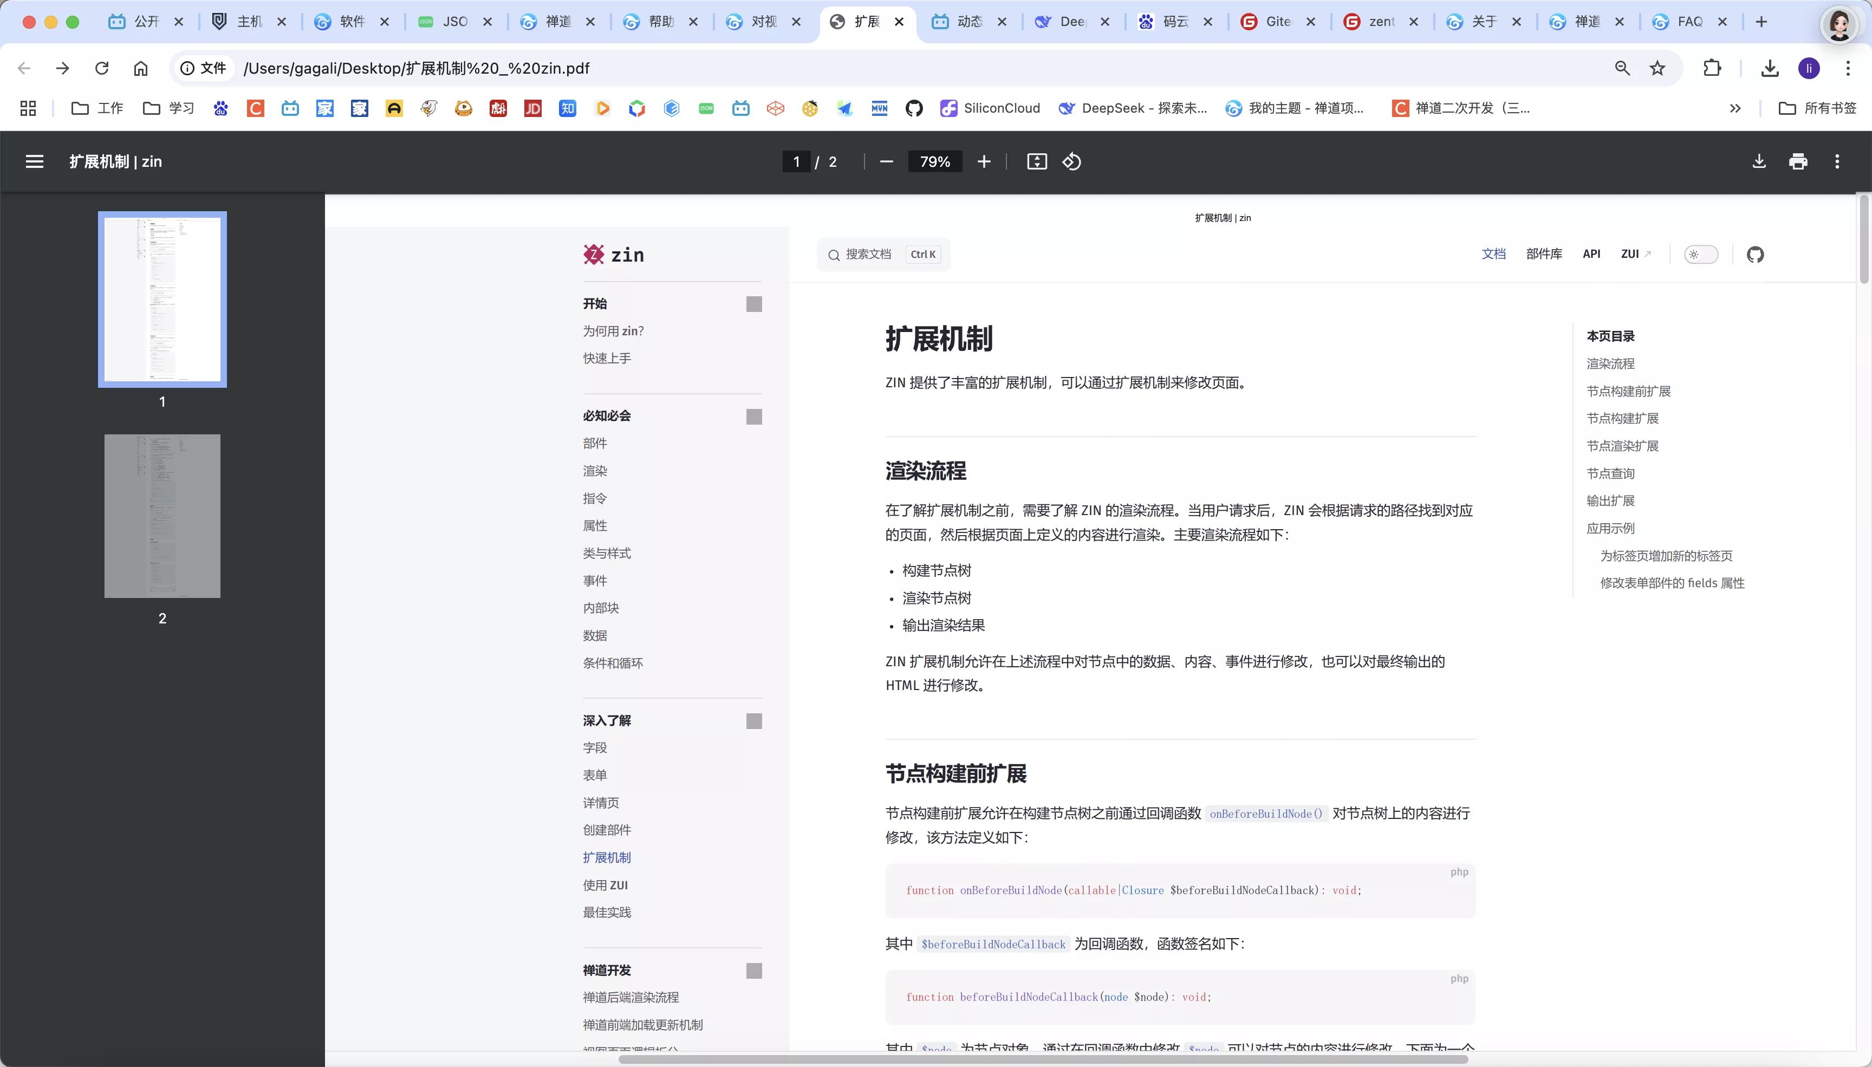
Task: Select page 1 thumbnail
Action: pos(162,299)
